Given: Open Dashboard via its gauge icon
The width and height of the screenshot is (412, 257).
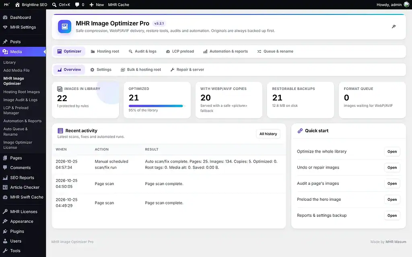Looking at the screenshot, I should tap(5, 17).
